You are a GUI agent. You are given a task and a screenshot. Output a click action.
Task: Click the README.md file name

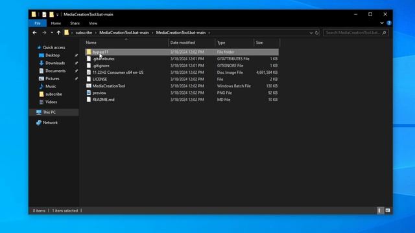pyautogui.click(x=104, y=100)
